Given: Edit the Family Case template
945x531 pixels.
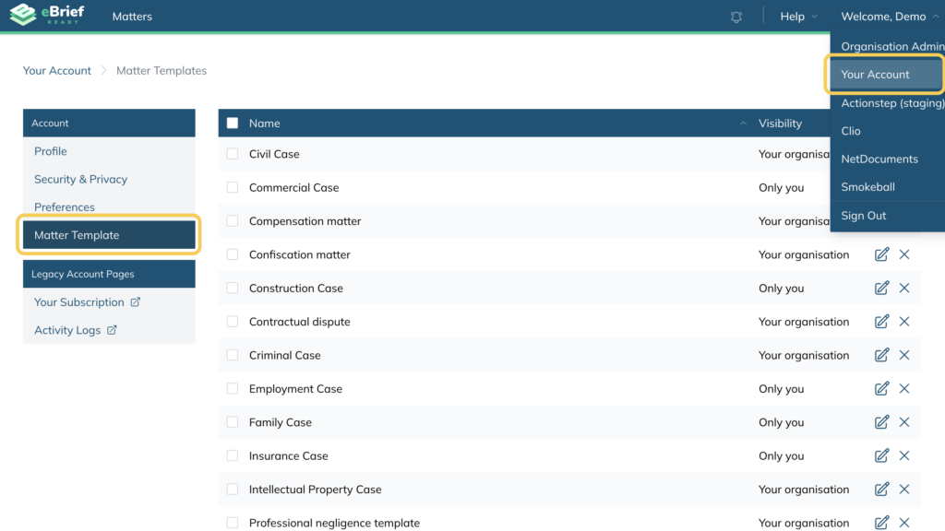Looking at the screenshot, I should pos(881,422).
